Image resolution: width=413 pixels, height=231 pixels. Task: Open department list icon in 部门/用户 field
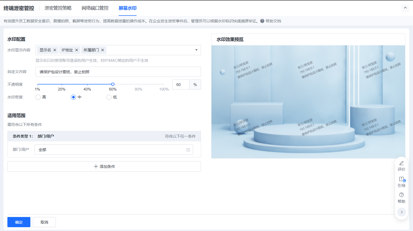tap(188, 150)
